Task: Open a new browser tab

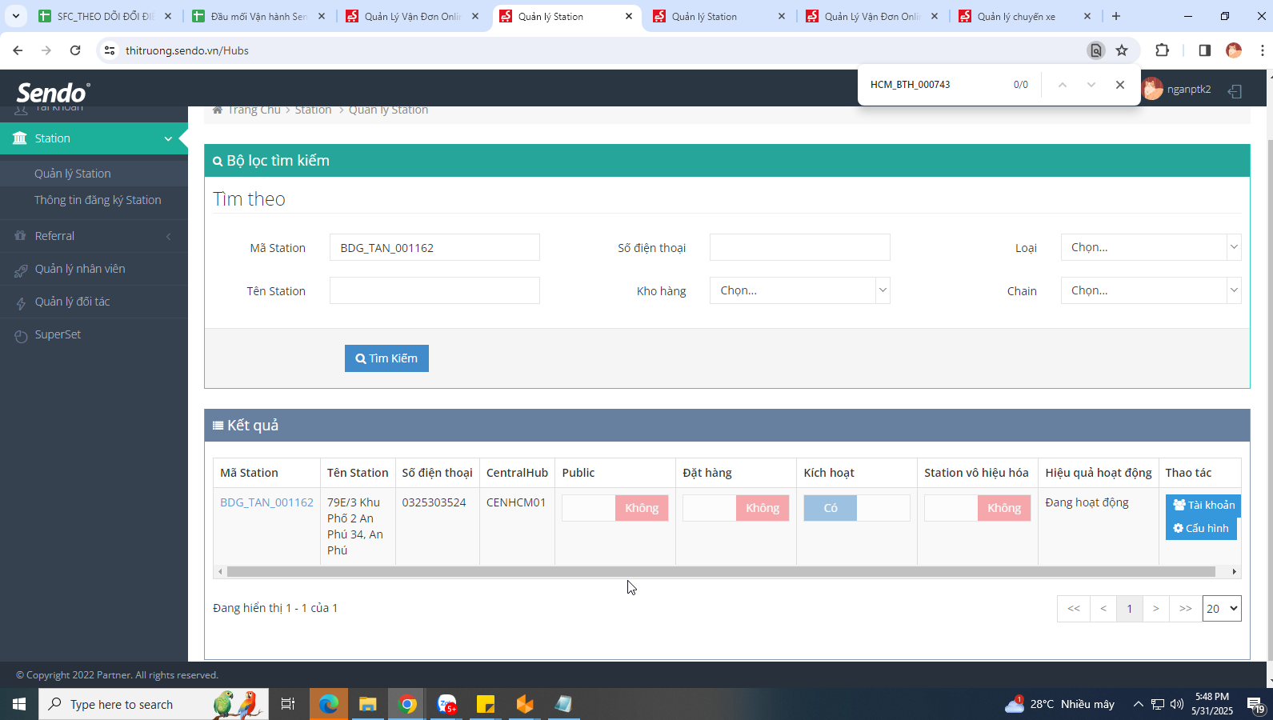Action: [1116, 16]
